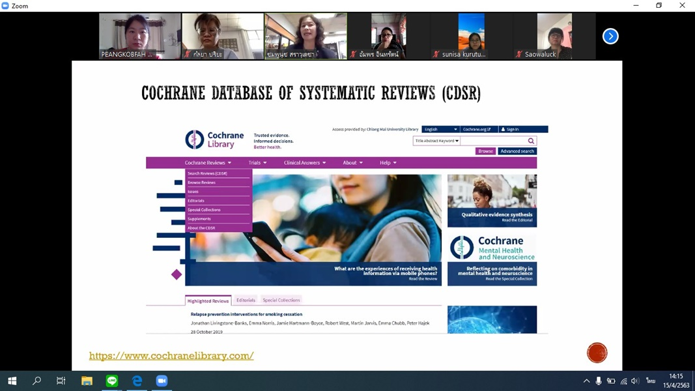Click the blue next-participants arrow in Zoom strip
The width and height of the screenshot is (695, 391).
[610, 36]
